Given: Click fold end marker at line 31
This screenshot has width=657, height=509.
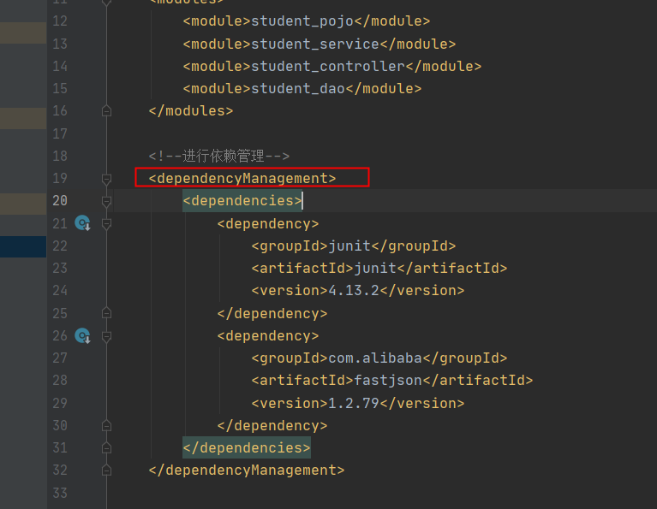Looking at the screenshot, I should (106, 448).
